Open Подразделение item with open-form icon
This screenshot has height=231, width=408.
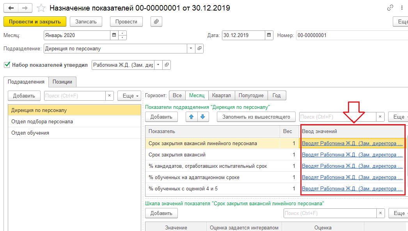(x=199, y=48)
